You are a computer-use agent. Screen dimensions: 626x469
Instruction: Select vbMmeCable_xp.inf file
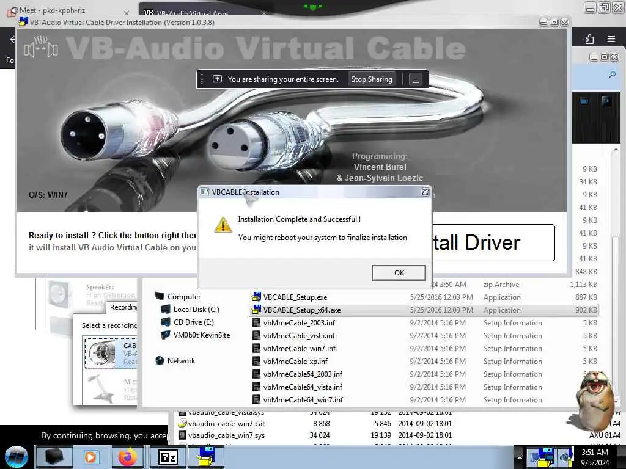pyautogui.click(x=423, y=361)
